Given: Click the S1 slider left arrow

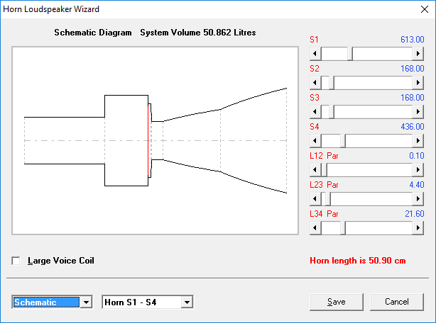Looking at the screenshot, I should (315, 54).
